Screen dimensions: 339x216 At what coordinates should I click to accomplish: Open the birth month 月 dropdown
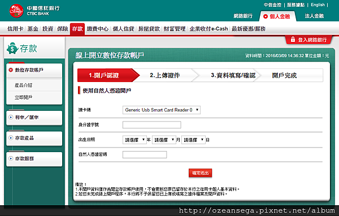coord(164,140)
